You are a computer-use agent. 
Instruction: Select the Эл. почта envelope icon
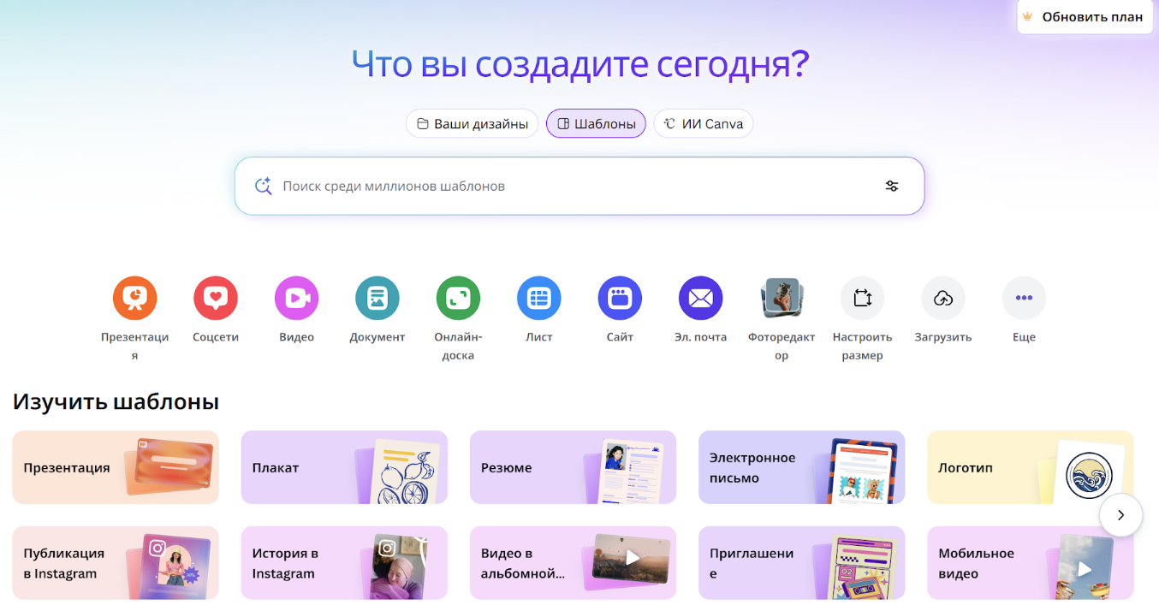click(700, 298)
